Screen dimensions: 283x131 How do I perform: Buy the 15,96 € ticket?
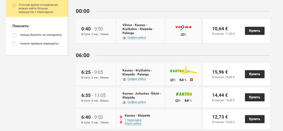[255, 74]
